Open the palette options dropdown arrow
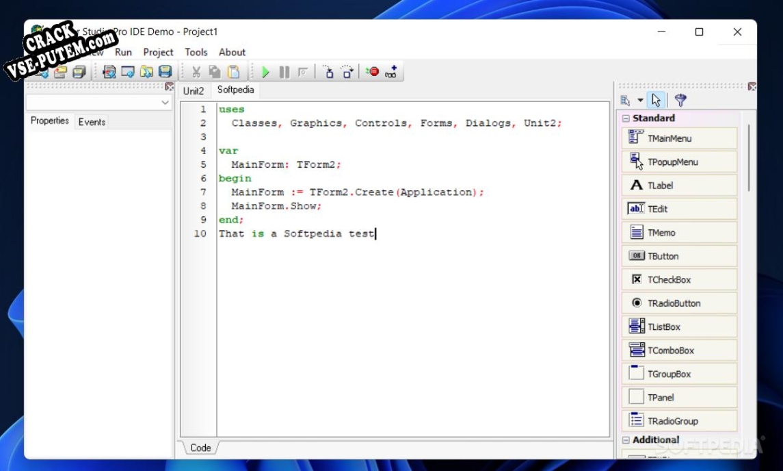This screenshot has width=783, height=471. [640, 100]
